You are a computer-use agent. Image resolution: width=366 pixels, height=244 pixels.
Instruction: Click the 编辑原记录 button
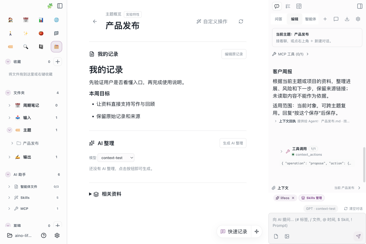pyautogui.click(x=234, y=54)
